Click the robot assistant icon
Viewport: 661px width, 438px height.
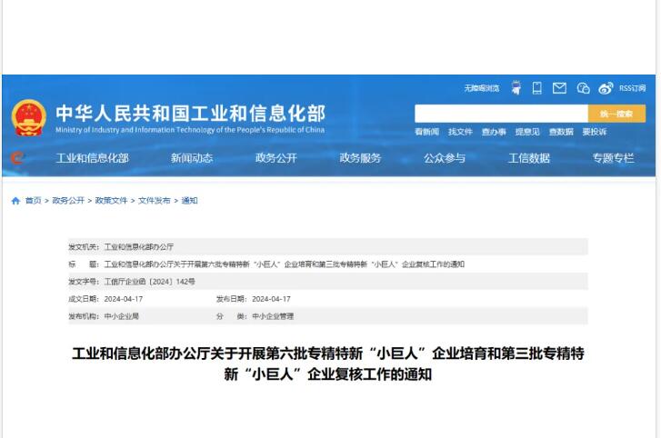[516, 88]
